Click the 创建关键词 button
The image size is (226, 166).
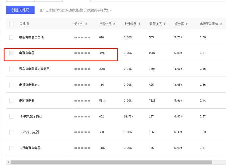pos(20,10)
